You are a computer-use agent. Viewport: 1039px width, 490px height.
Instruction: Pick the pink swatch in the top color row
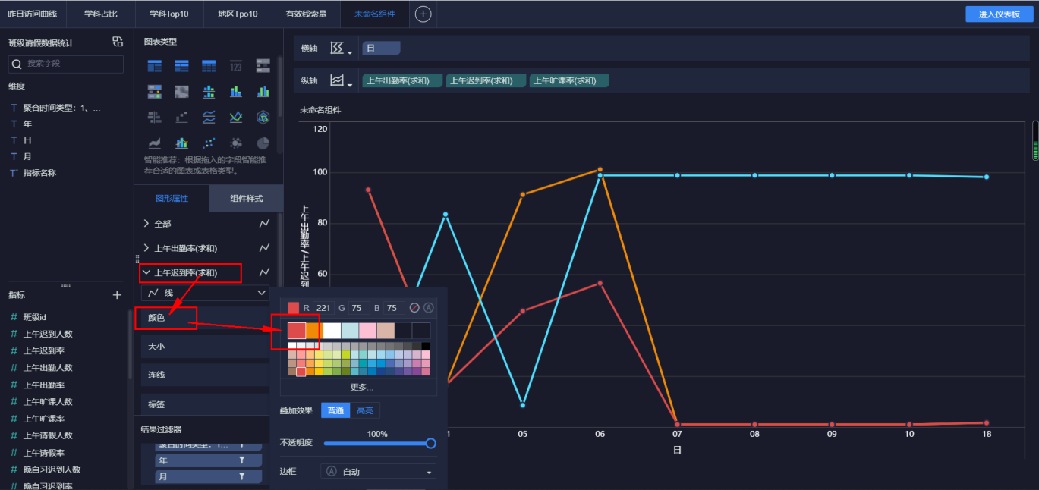[x=367, y=331]
